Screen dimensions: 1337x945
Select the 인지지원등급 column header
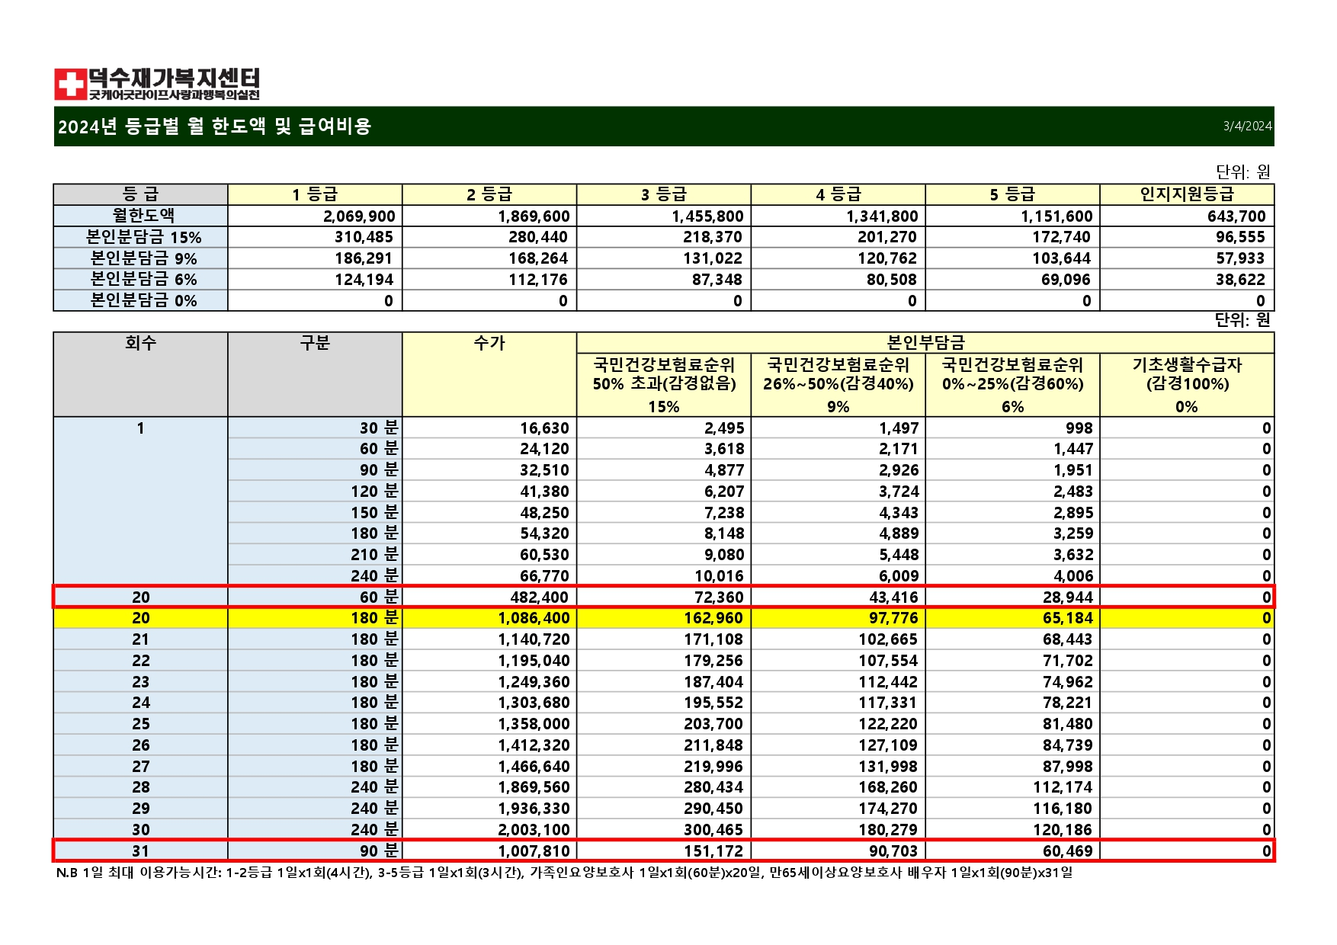(1186, 194)
